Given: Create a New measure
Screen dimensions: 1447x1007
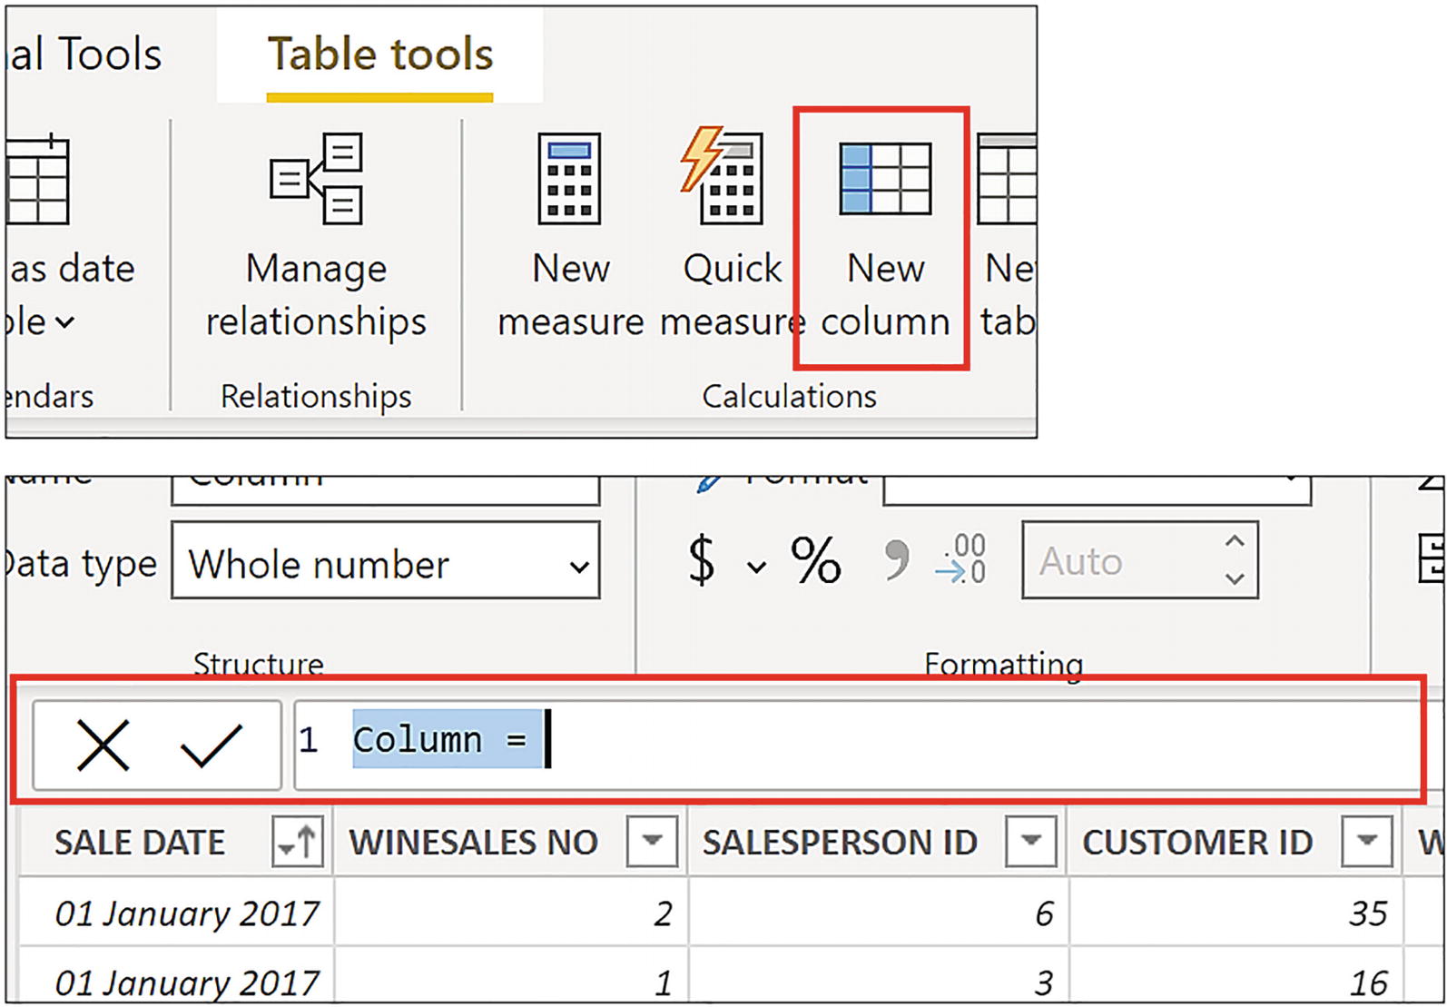Looking at the screenshot, I should click(570, 236).
